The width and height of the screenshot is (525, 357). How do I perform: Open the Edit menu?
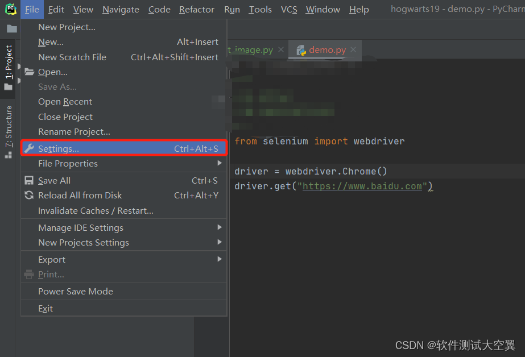56,9
